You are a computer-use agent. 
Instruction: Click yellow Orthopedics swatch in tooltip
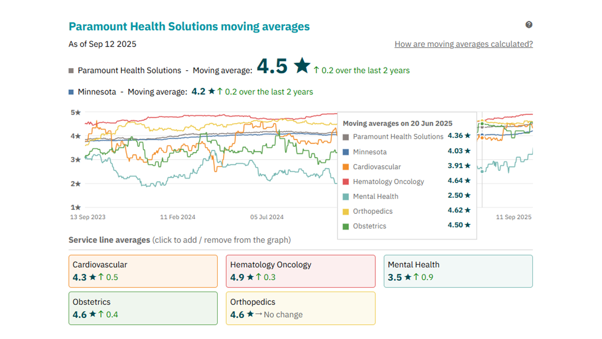click(x=346, y=211)
